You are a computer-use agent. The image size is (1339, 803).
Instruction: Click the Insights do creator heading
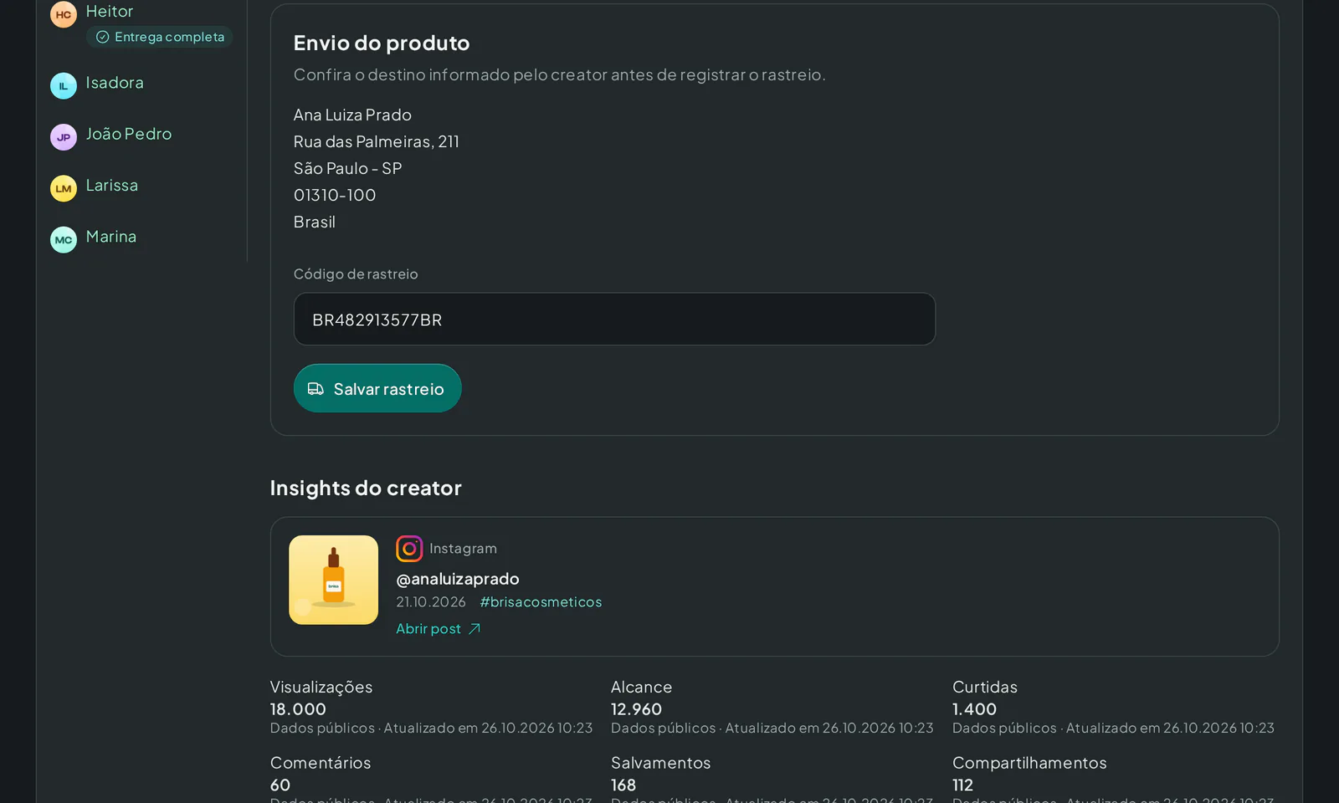pyautogui.click(x=366, y=488)
